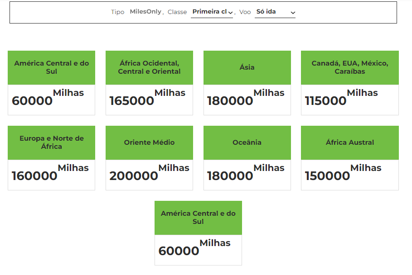The image size is (412, 275).
Task: Select the Ásia region header
Action: (247, 67)
